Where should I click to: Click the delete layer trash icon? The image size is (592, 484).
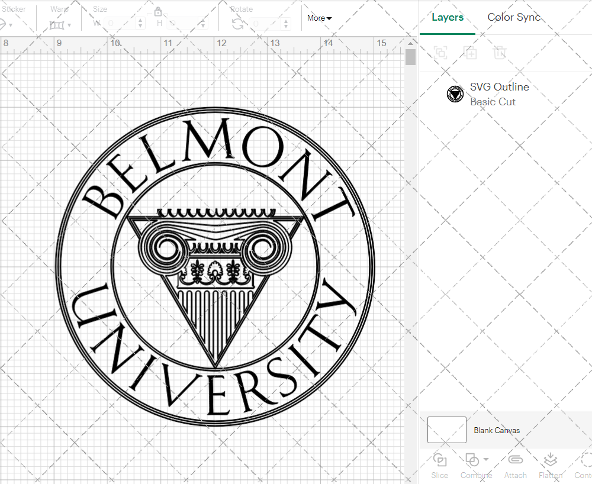[500, 53]
